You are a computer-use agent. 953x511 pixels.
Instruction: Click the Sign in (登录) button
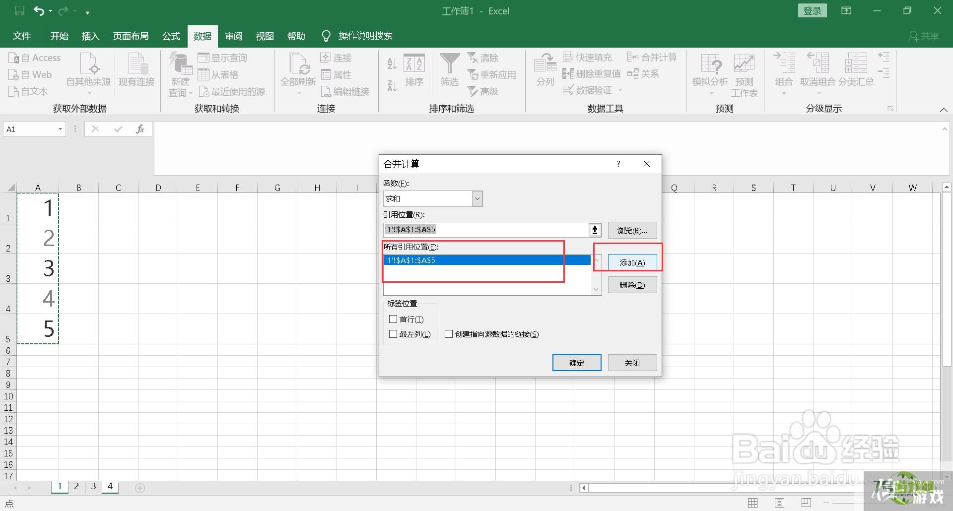pyautogui.click(x=813, y=11)
